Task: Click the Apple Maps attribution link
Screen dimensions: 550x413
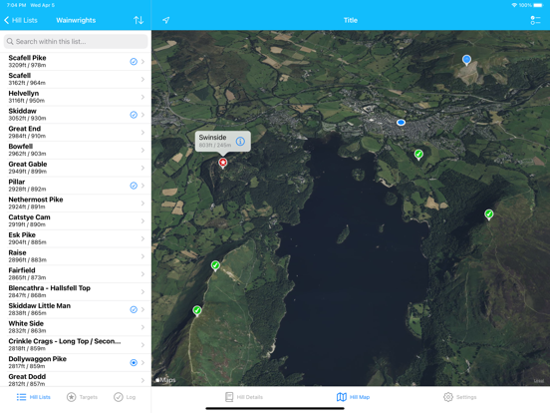Action: [165, 380]
